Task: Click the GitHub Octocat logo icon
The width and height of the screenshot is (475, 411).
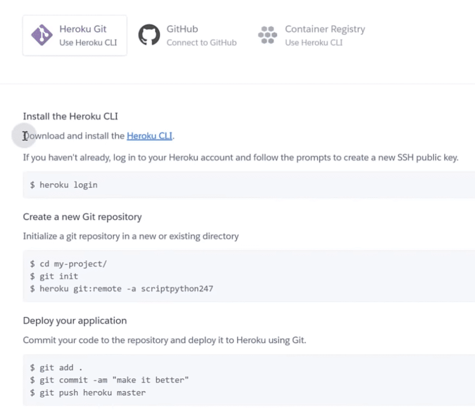Action: click(149, 35)
